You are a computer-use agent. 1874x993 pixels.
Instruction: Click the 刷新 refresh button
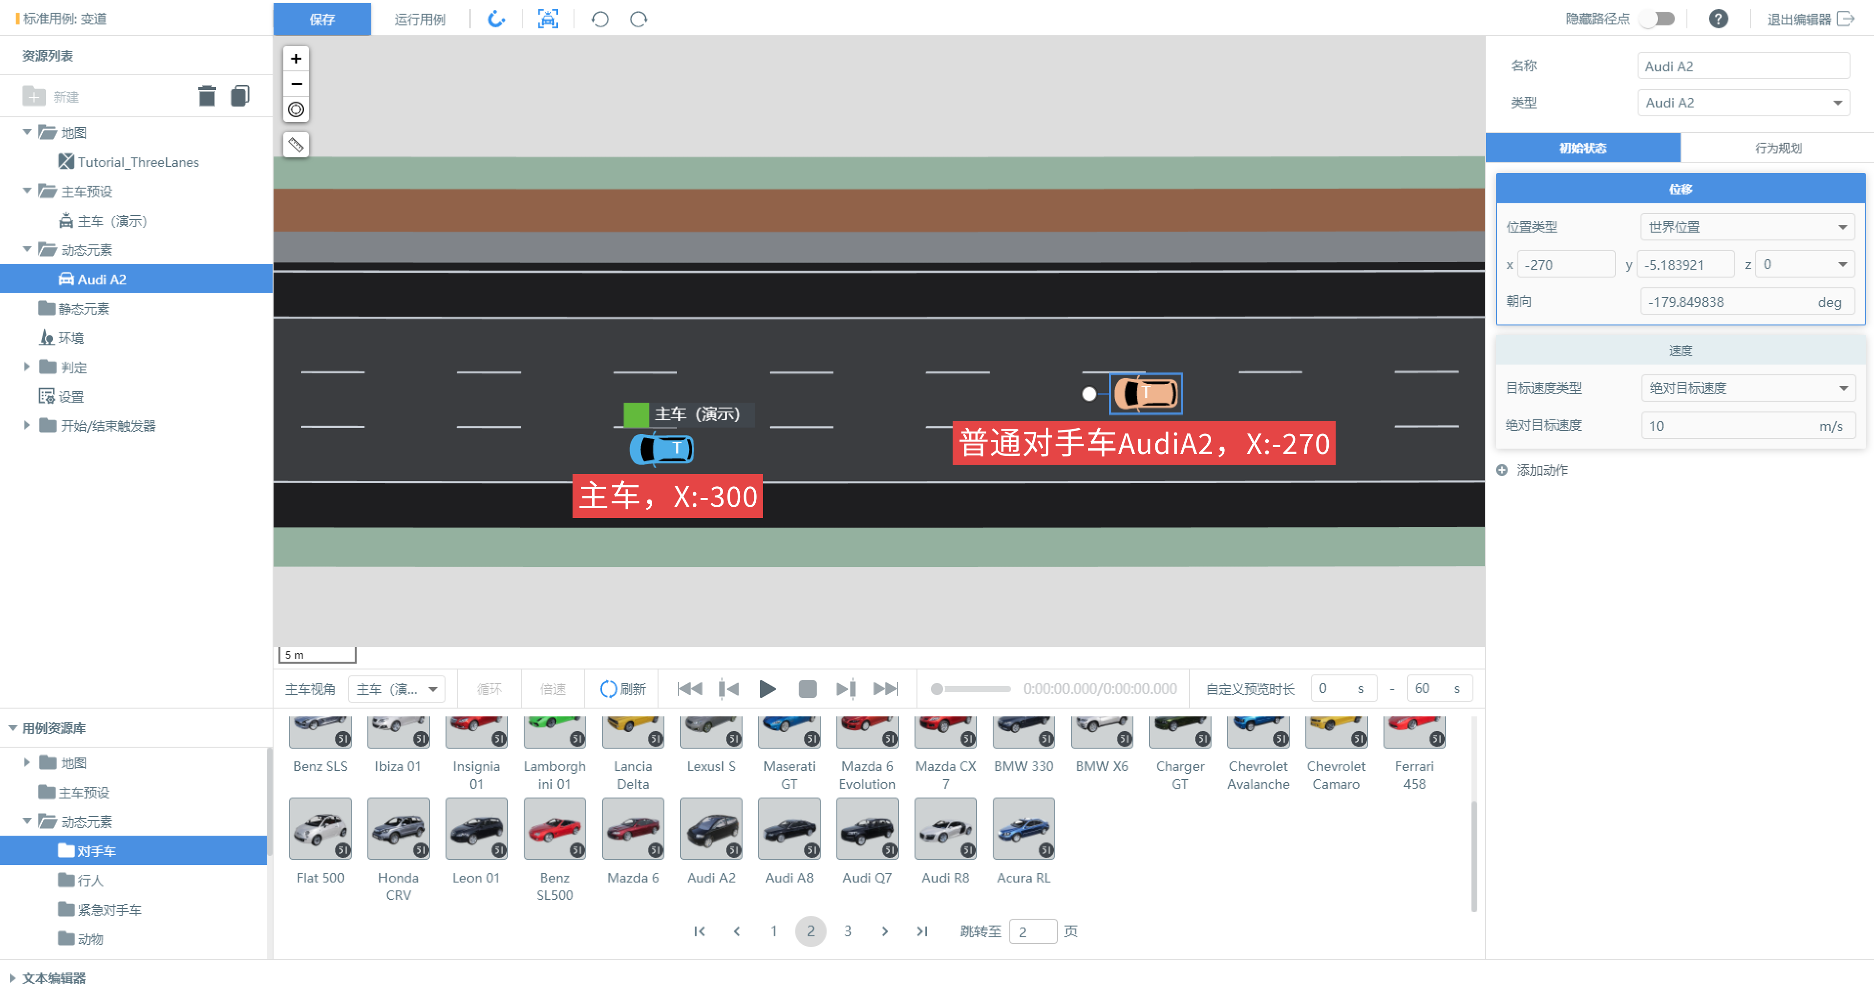click(623, 689)
